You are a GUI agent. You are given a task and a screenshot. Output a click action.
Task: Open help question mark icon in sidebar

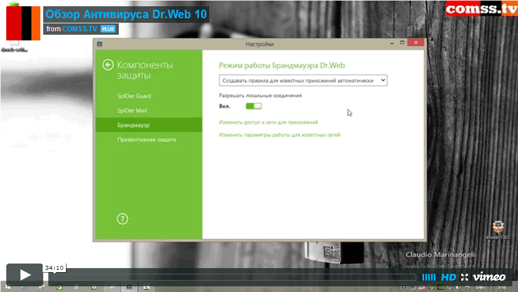122,219
